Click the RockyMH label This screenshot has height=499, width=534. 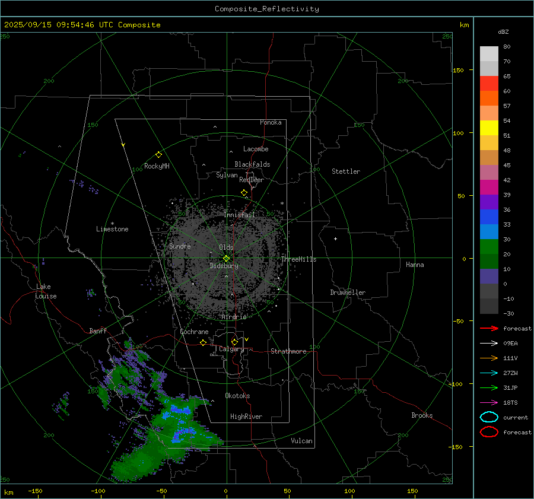click(157, 166)
